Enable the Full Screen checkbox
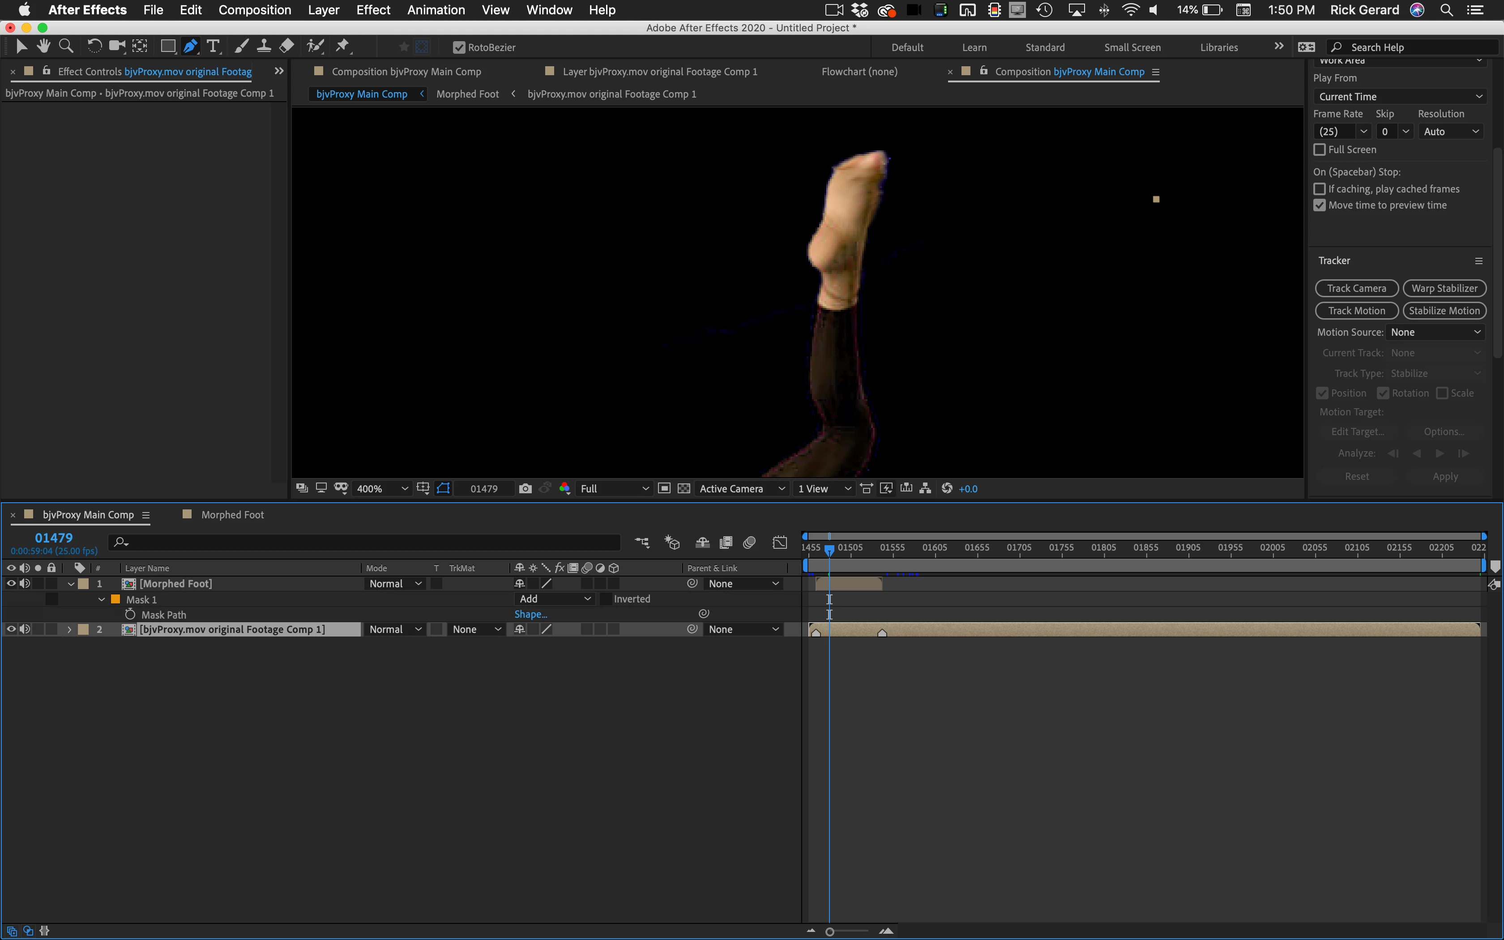 pyautogui.click(x=1320, y=150)
